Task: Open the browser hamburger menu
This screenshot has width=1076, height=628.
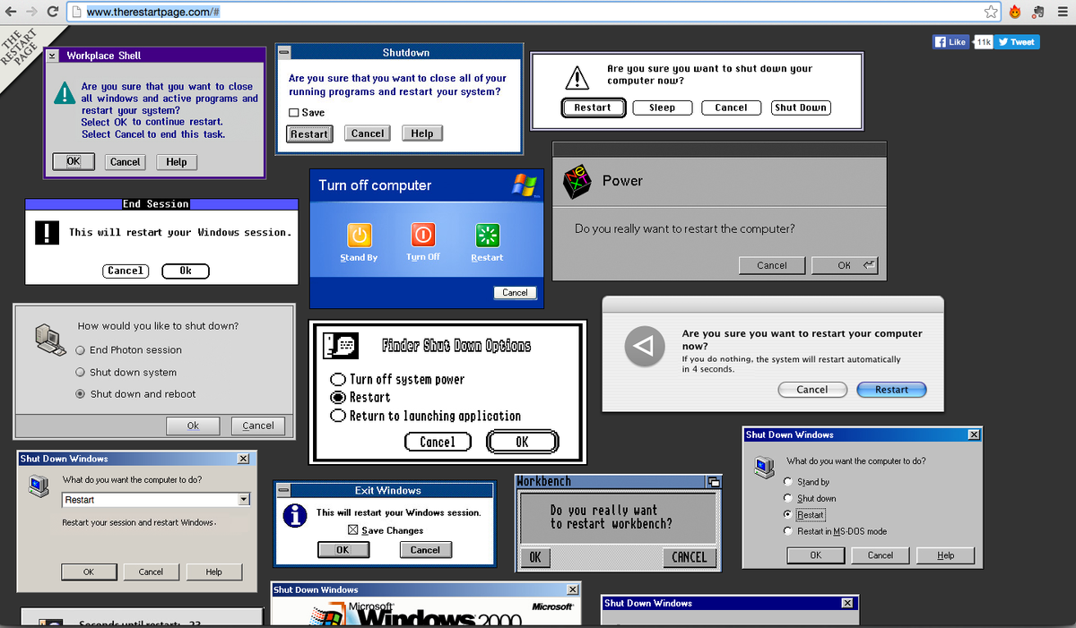Action: click(1062, 12)
